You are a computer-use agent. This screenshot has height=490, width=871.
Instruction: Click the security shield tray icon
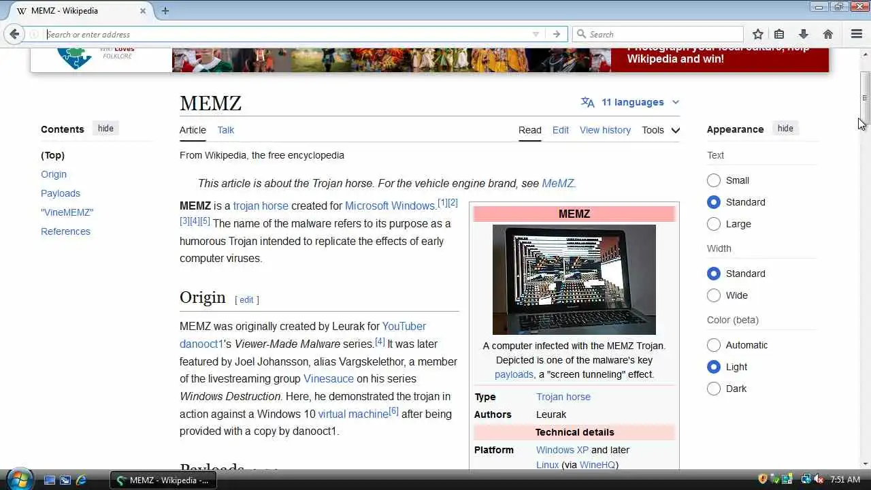click(763, 479)
